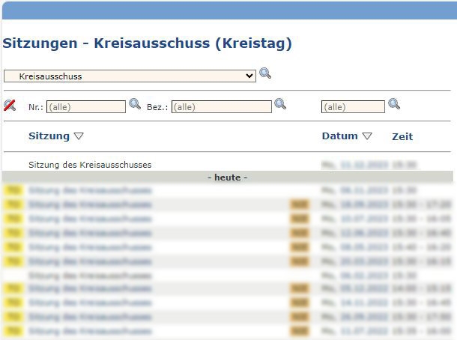Focus the Nr. filter input field
457x340 pixels.
[x=86, y=107]
